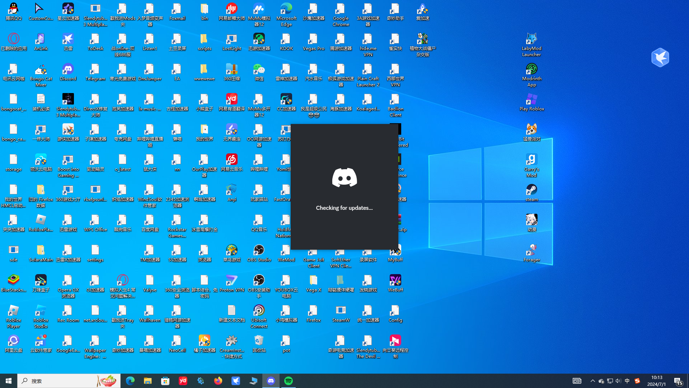Click the 网易云音乐 desktop icon
Screen dimensions: 689x388
(x=232, y=162)
